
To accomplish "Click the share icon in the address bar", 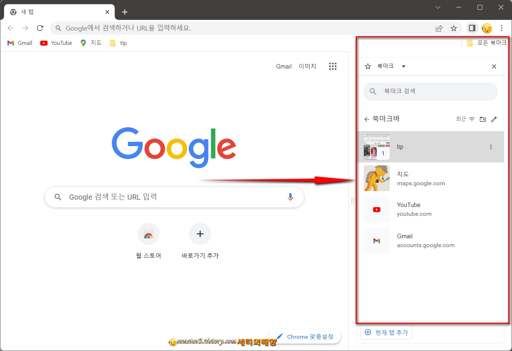I will point(439,28).
